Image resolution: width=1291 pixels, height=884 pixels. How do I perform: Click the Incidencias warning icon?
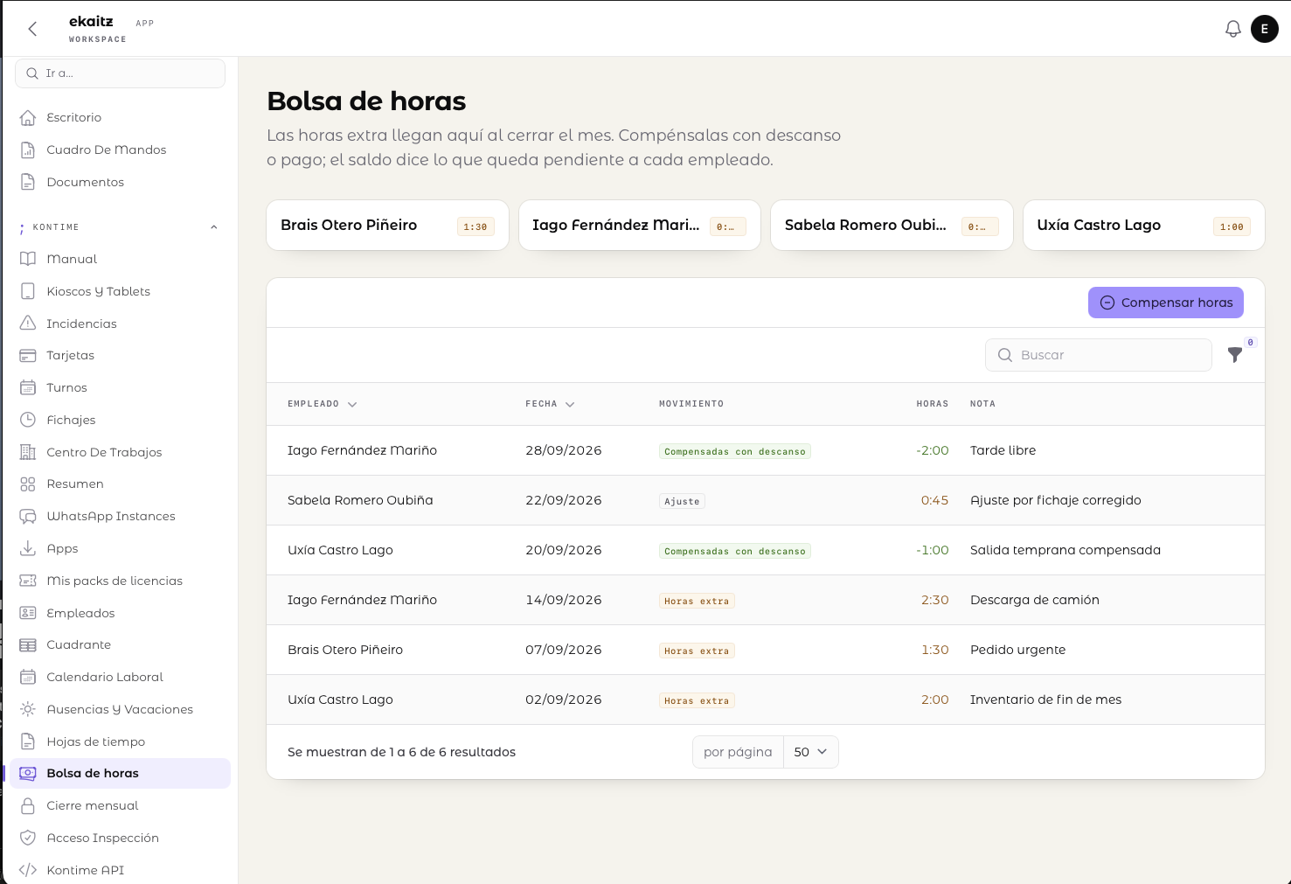pyautogui.click(x=28, y=324)
